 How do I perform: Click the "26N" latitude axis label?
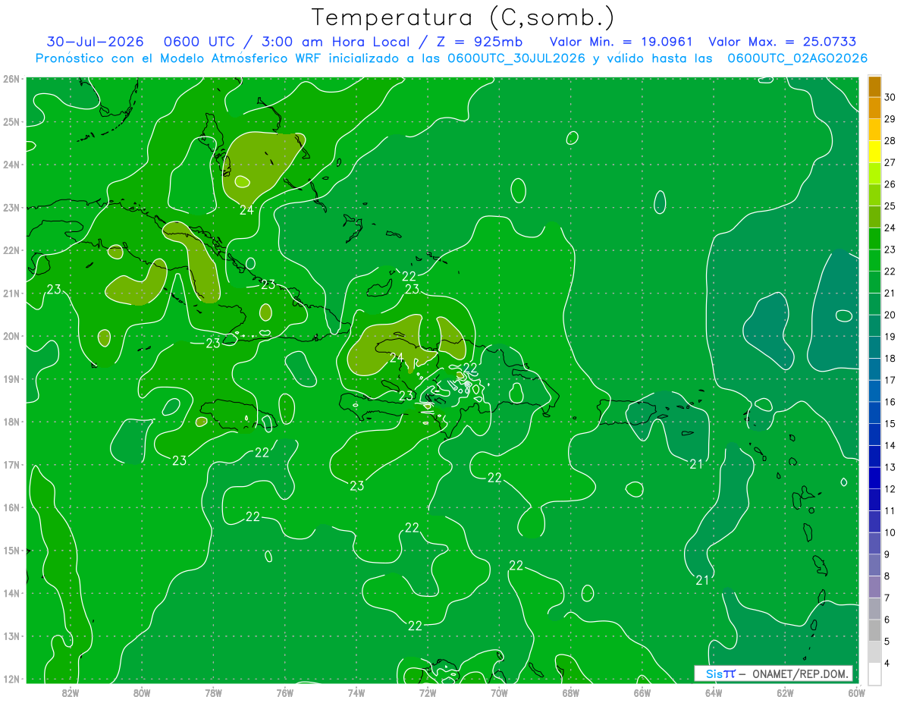coord(11,79)
